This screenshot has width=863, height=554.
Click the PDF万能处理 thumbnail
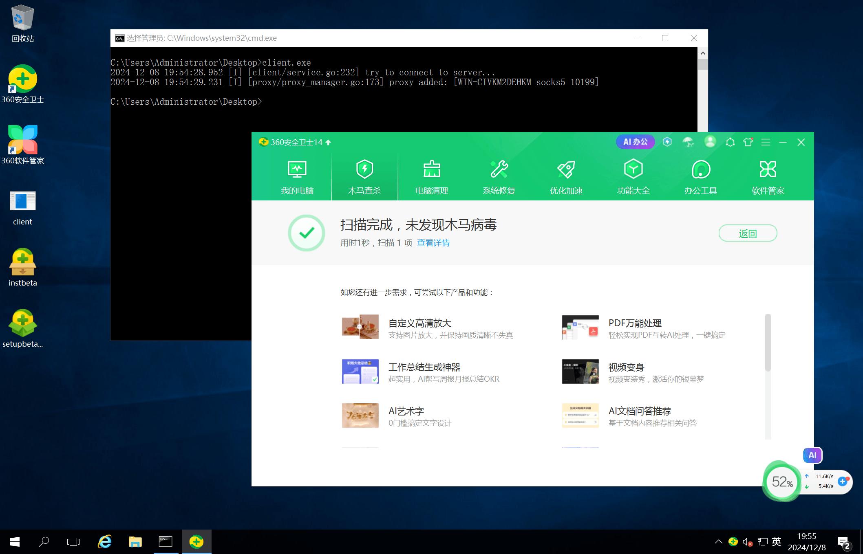[580, 327]
